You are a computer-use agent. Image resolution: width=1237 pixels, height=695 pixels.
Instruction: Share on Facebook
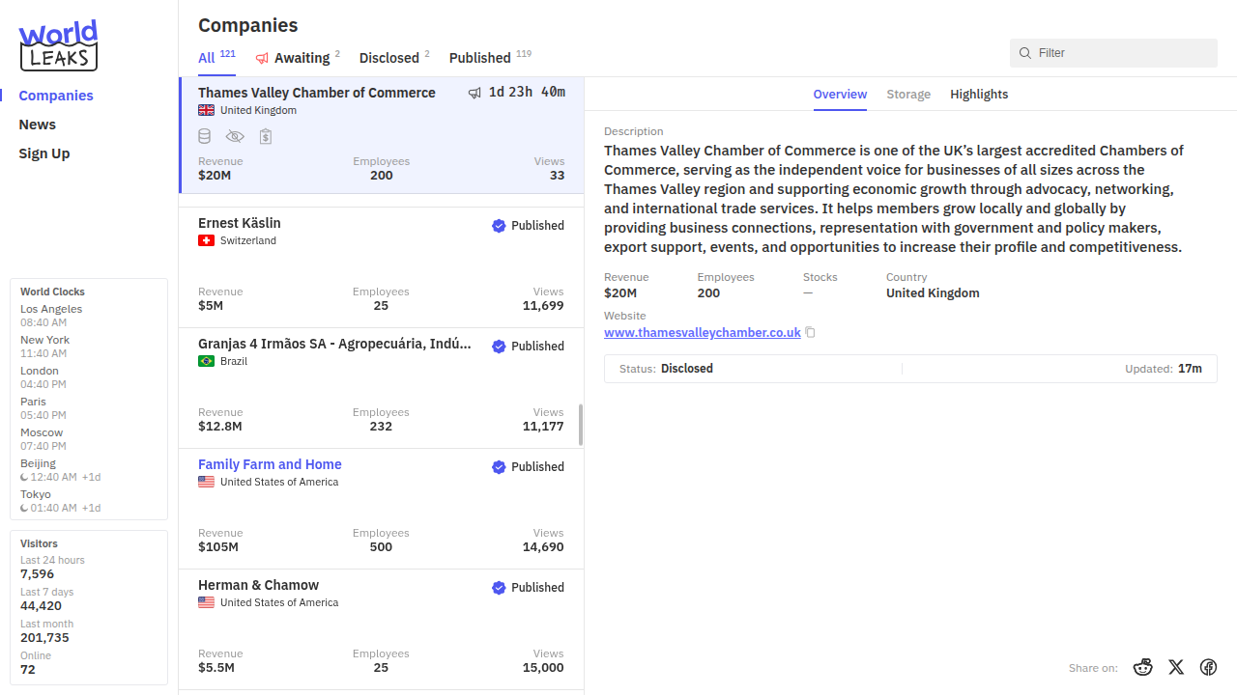click(x=1208, y=667)
